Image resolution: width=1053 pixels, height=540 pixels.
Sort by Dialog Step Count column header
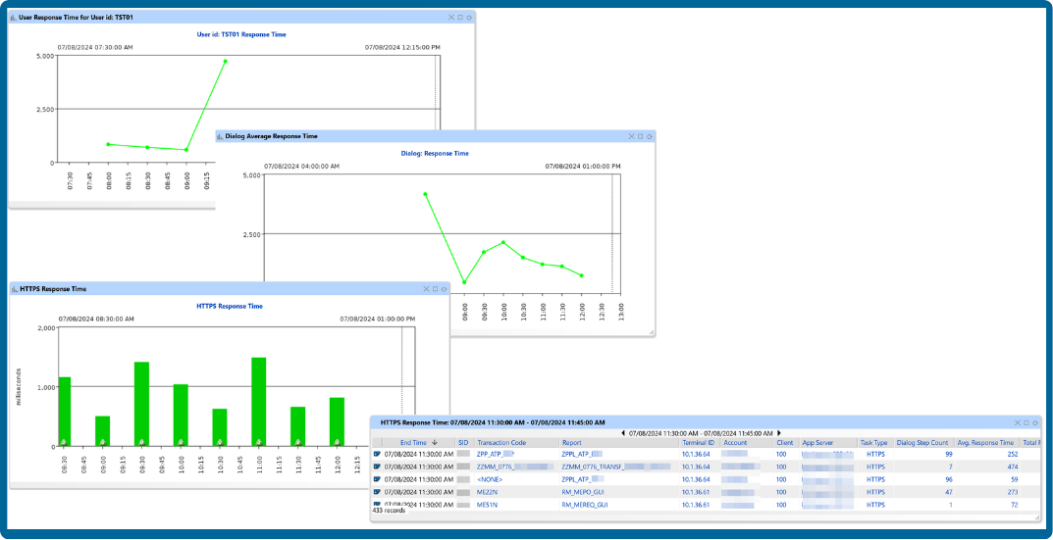click(x=924, y=443)
